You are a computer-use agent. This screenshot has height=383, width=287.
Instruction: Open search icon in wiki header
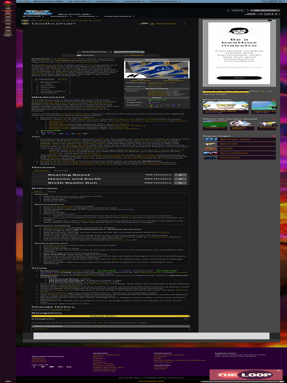point(261,14)
